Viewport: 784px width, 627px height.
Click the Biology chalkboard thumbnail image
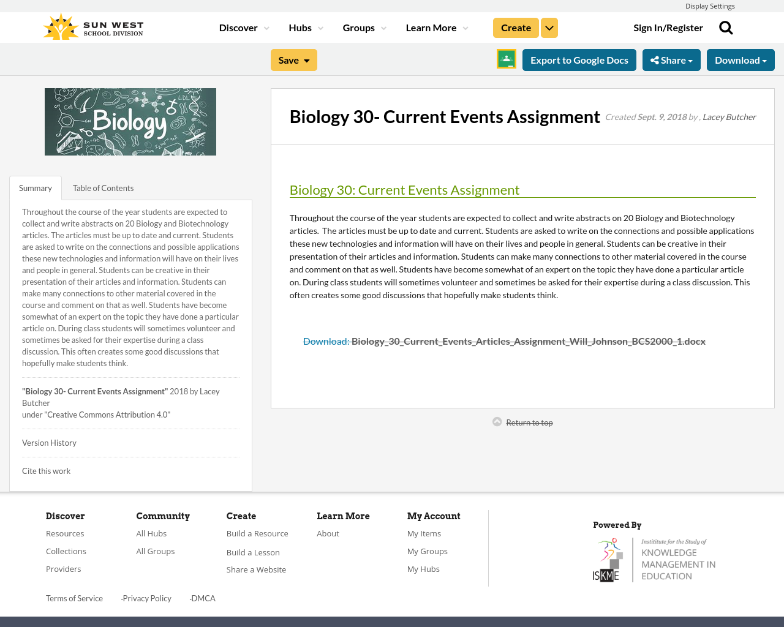pyautogui.click(x=130, y=121)
